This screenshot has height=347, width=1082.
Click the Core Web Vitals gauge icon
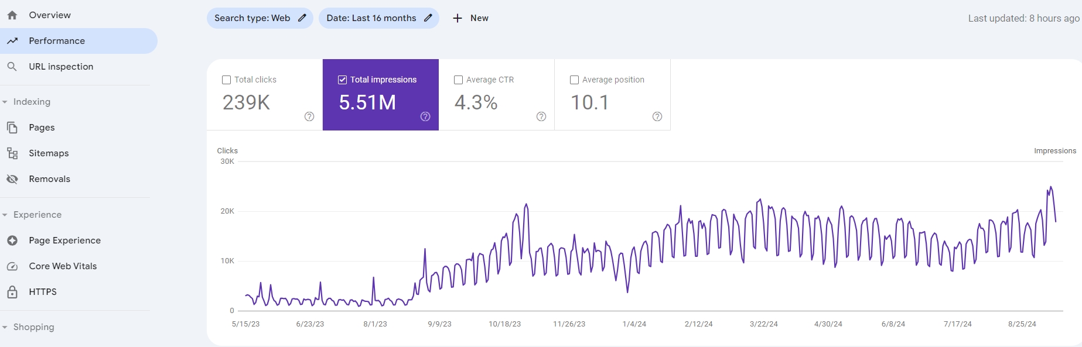12,266
